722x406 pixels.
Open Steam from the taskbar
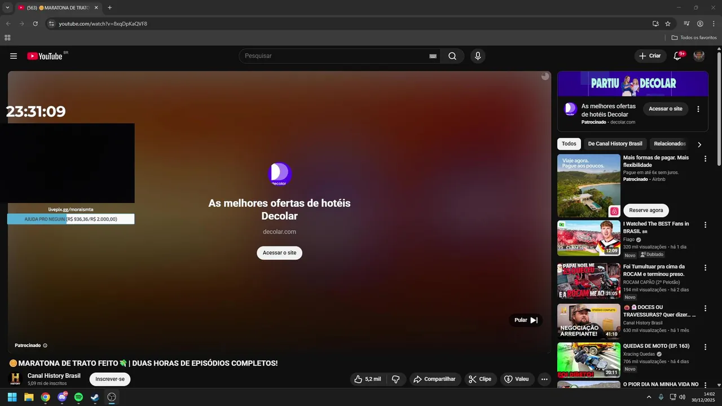coord(95,397)
